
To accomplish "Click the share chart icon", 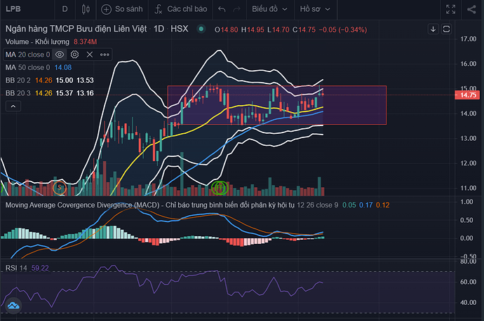I will tap(471, 9).
